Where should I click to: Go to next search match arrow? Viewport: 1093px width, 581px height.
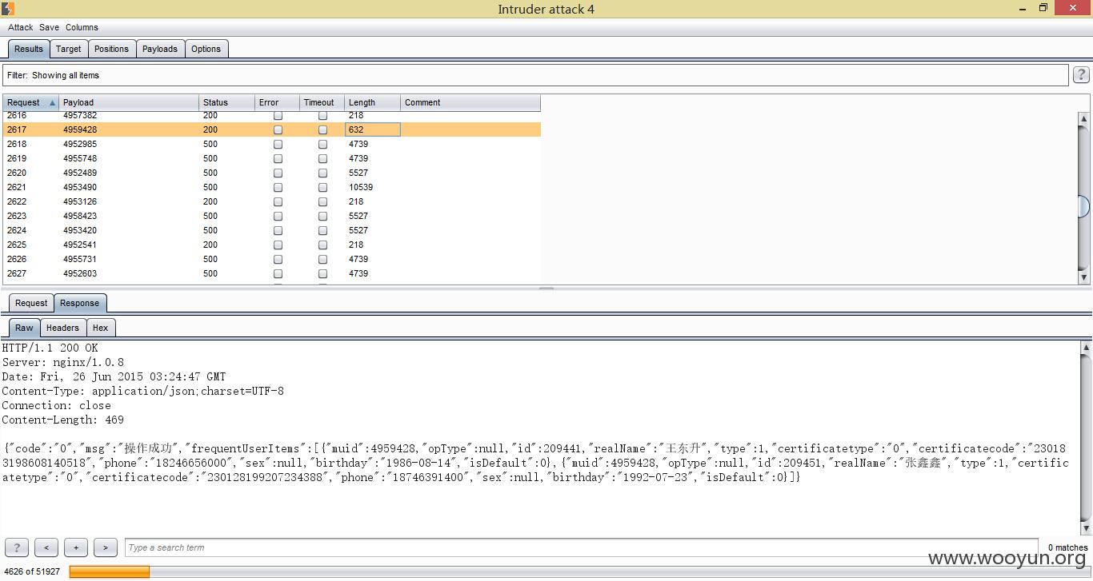[106, 547]
